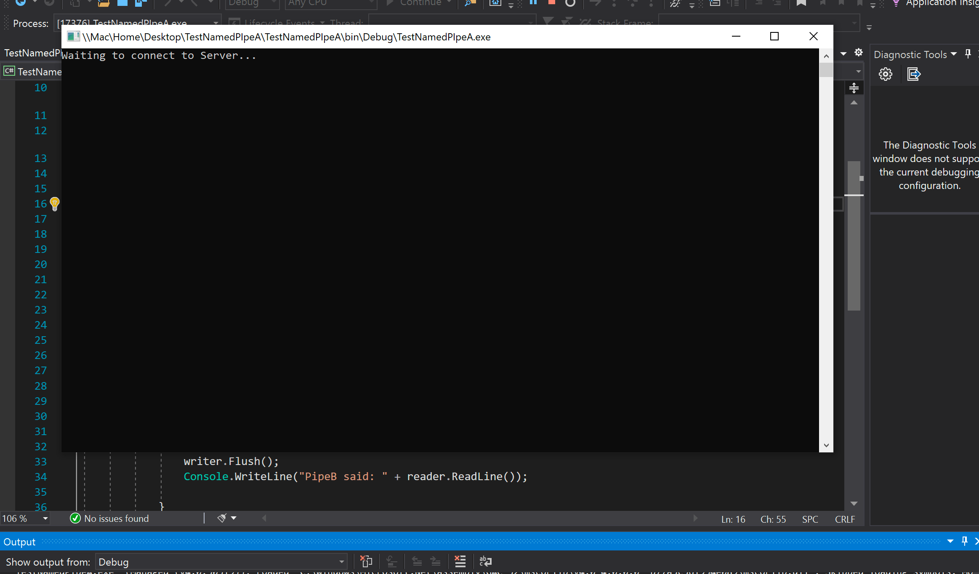
Task: Open the Diagnostic Tools settings gear
Action: pyautogui.click(x=885, y=74)
